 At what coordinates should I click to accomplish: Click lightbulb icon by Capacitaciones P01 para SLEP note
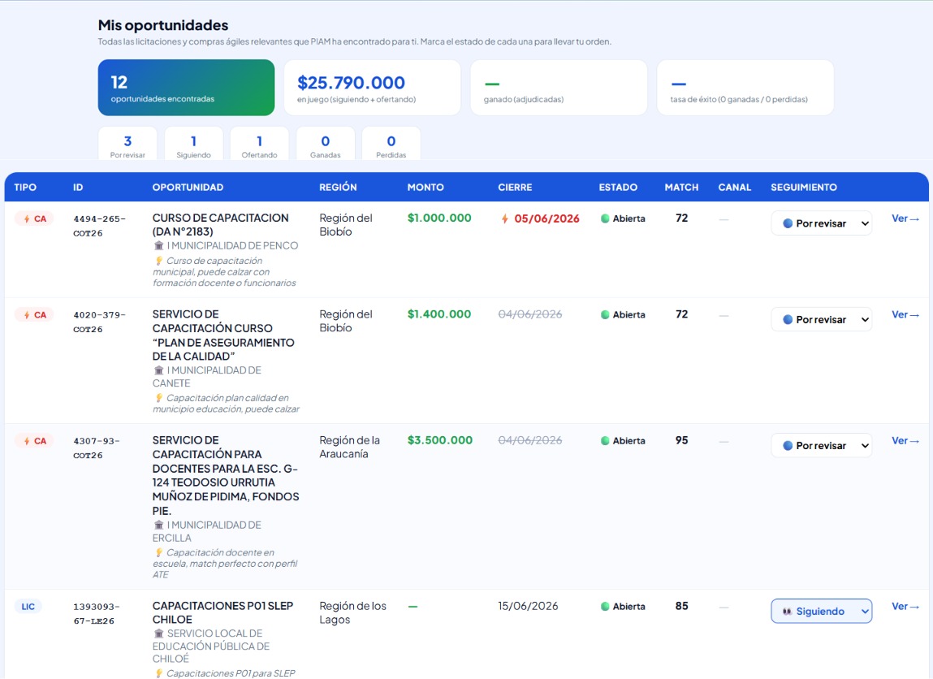pos(158,673)
